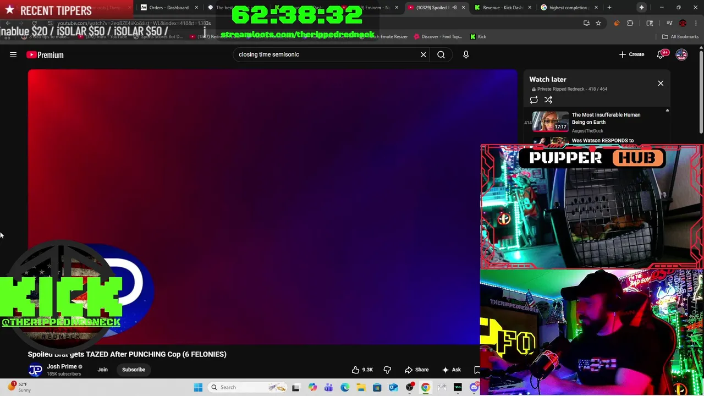Open Microsoft Store from the taskbar
704x396 pixels.
(x=377, y=387)
